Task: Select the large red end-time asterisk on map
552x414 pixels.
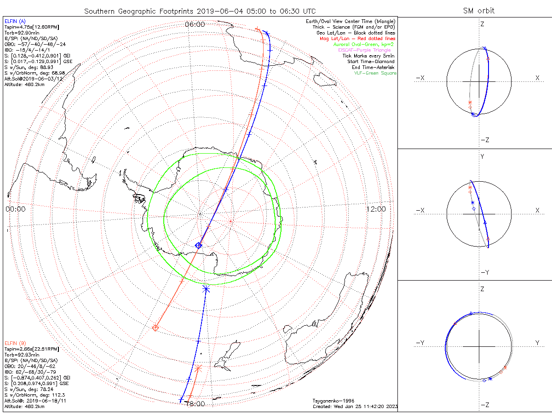Action: 198,368
